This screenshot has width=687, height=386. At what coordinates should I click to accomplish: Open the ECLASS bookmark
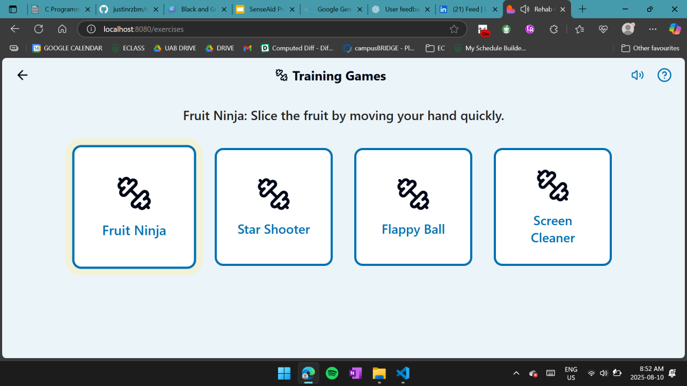[128, 48]
